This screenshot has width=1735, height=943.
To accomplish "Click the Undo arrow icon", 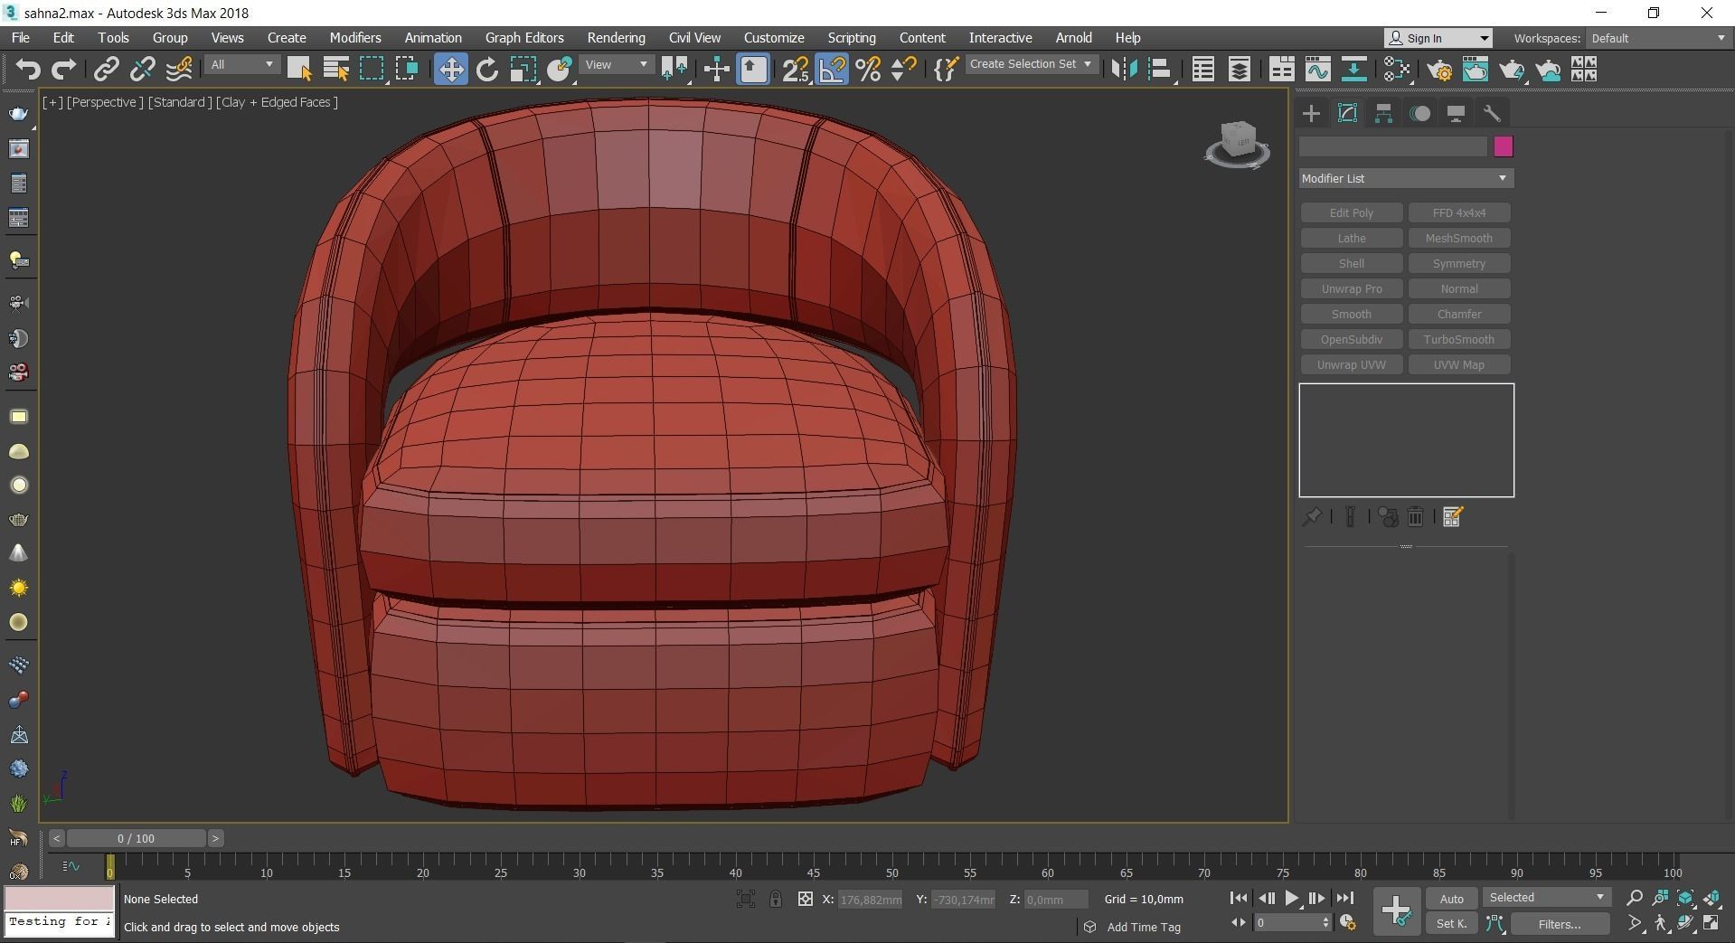I will pos(28,69).
